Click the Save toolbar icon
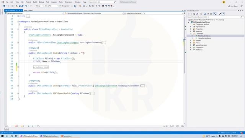 (x=20, y=6)
